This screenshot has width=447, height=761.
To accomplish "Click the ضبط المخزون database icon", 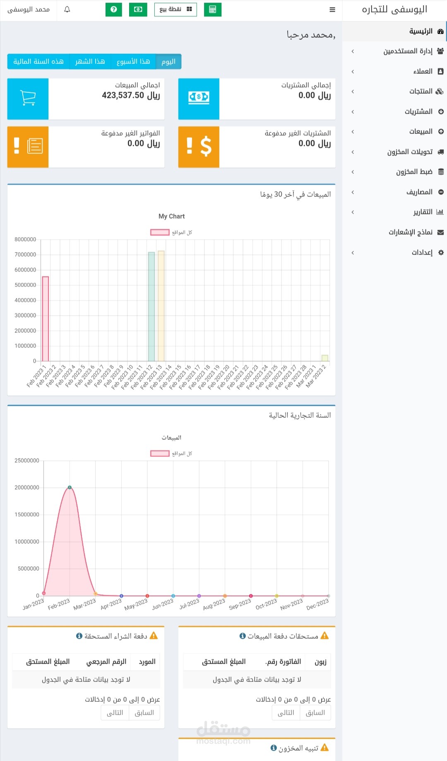I will 441,172.
